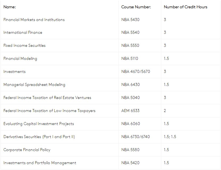This screenshot has height=170, width=221.
Task: Click the '1.5; 1.5' credit hours cell
Action: click(170, 137)
